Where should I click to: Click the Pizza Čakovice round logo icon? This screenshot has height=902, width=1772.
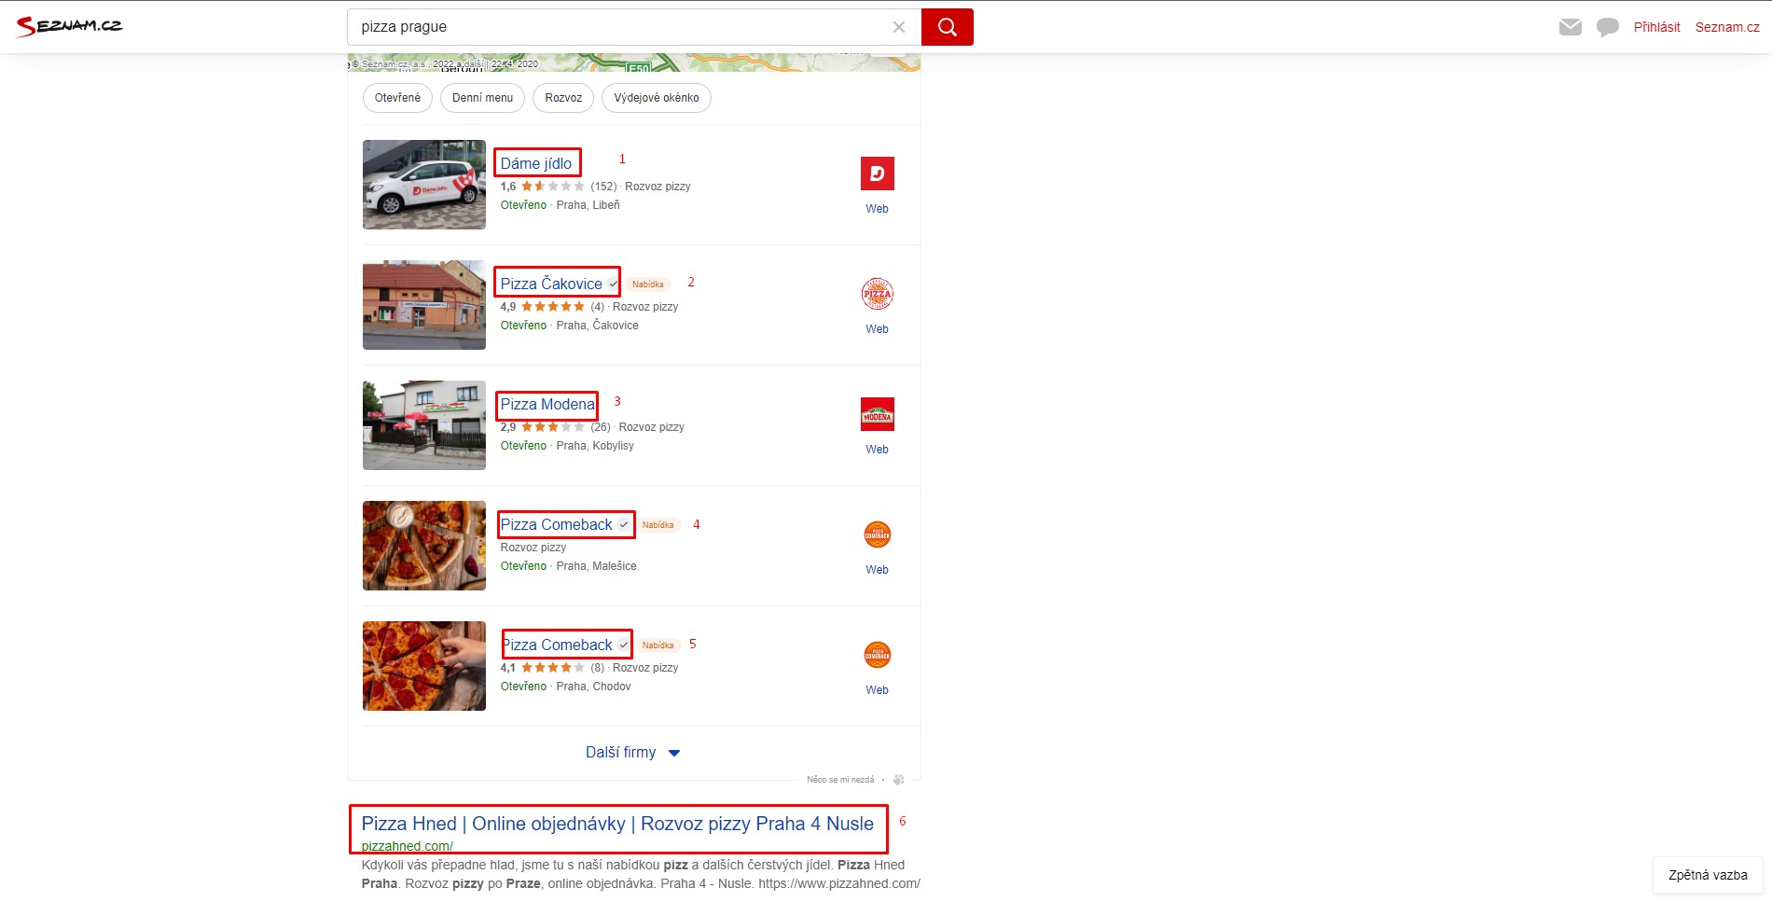pos(877,294)
